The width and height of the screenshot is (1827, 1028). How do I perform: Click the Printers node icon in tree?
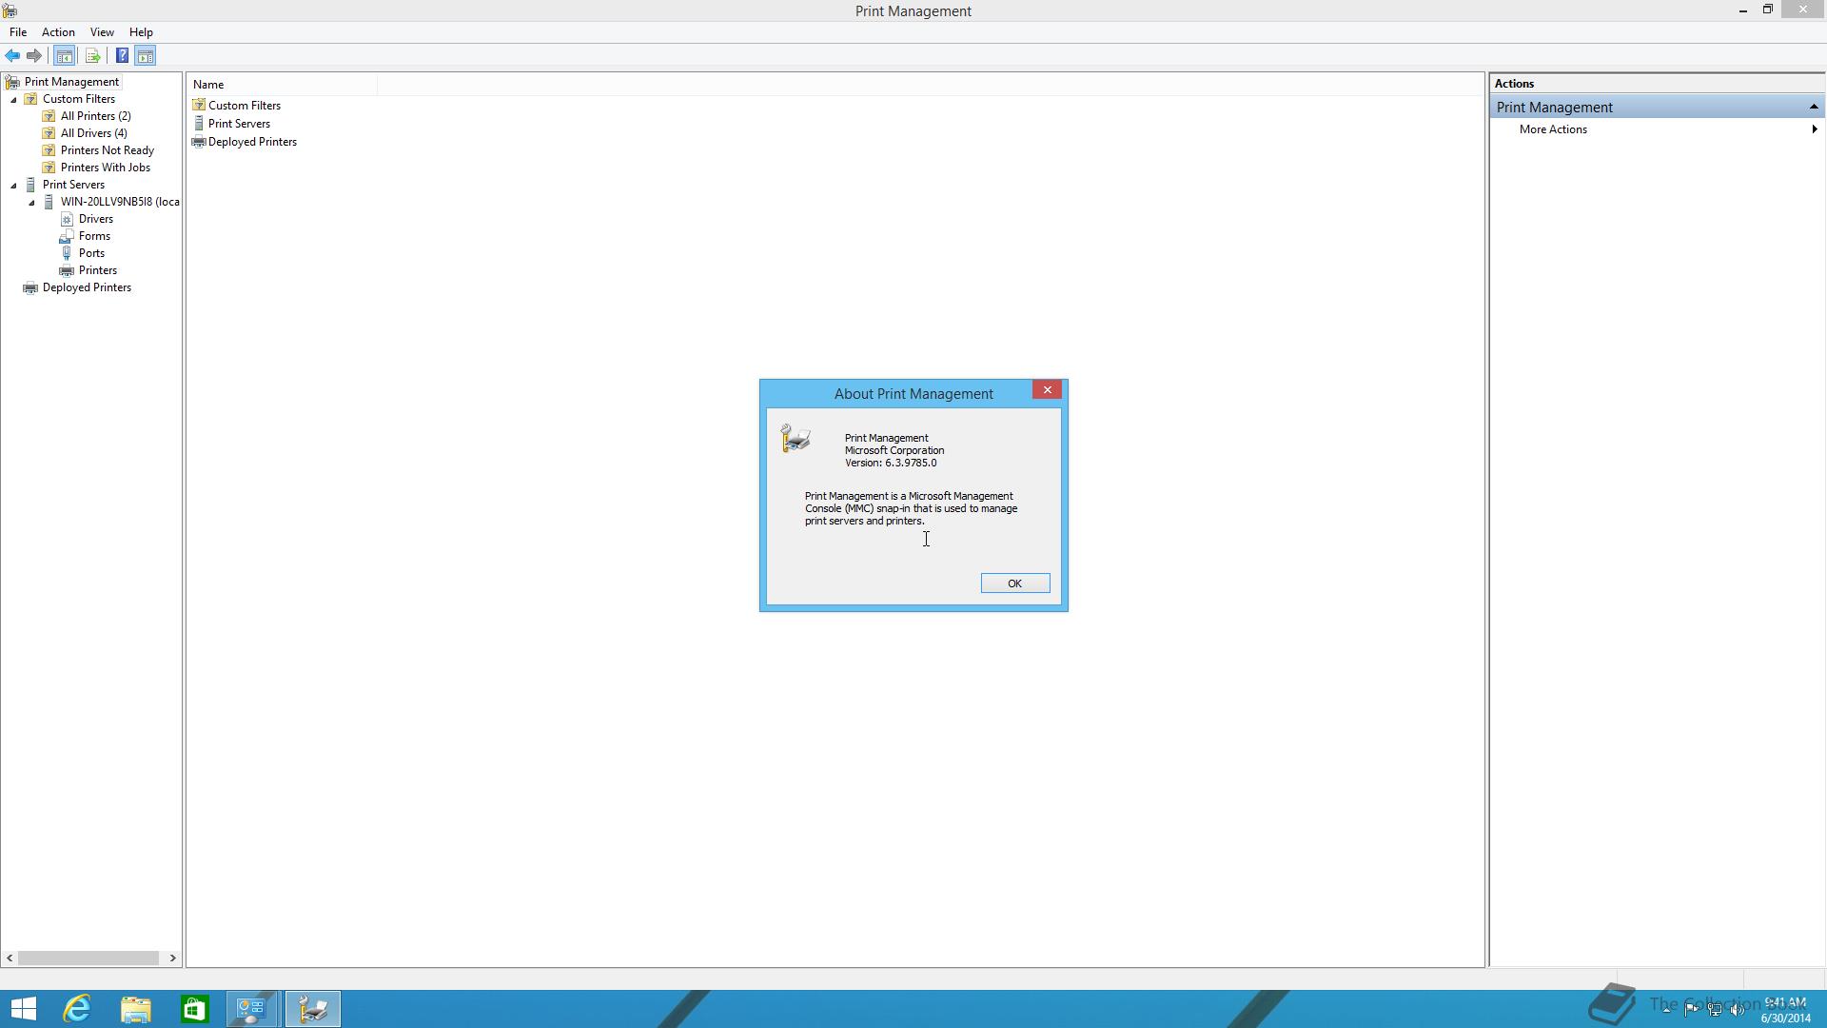click(68, 270)
